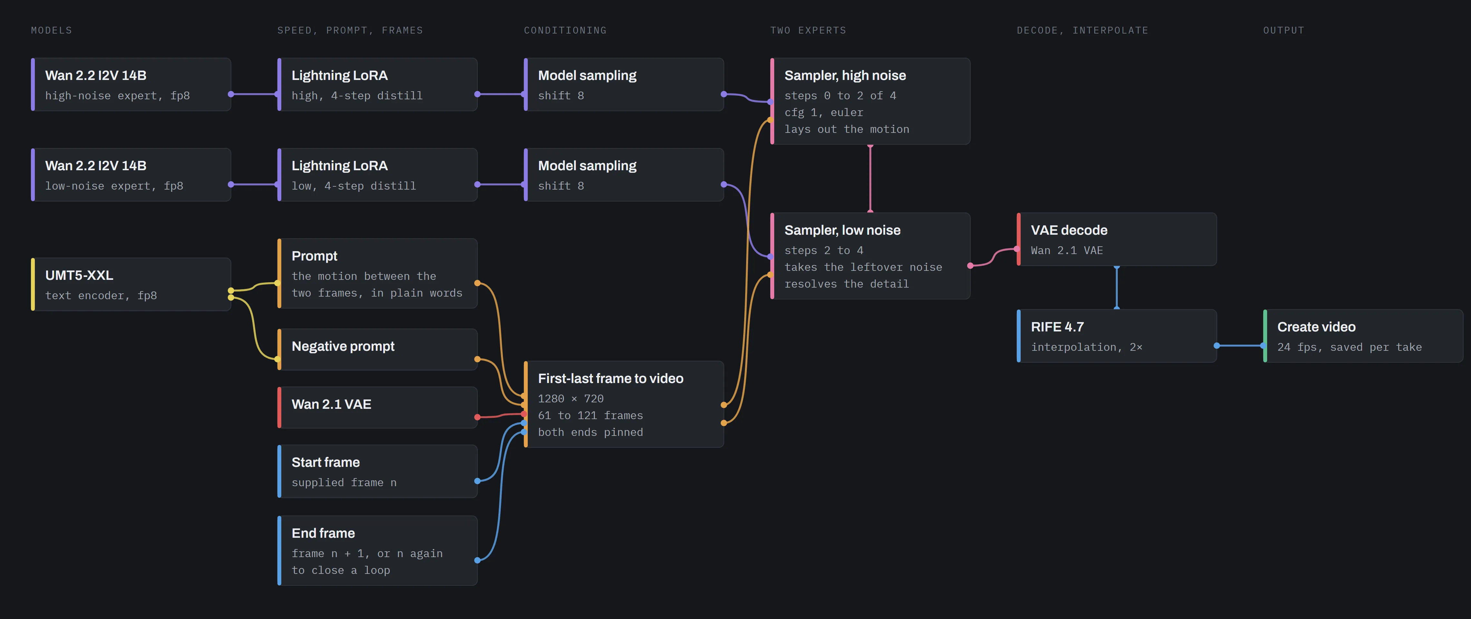Click the text 'cfg 1, euler'
Screen dimensions: 1471x619
[x=824, y=113]
